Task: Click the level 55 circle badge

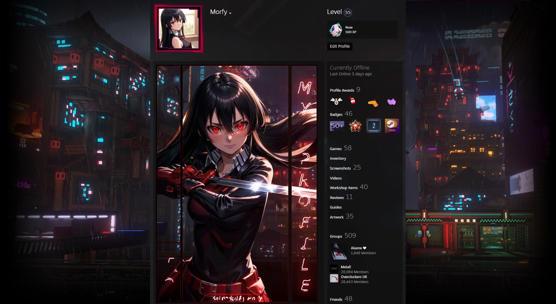Action: (x=348, y=13)
